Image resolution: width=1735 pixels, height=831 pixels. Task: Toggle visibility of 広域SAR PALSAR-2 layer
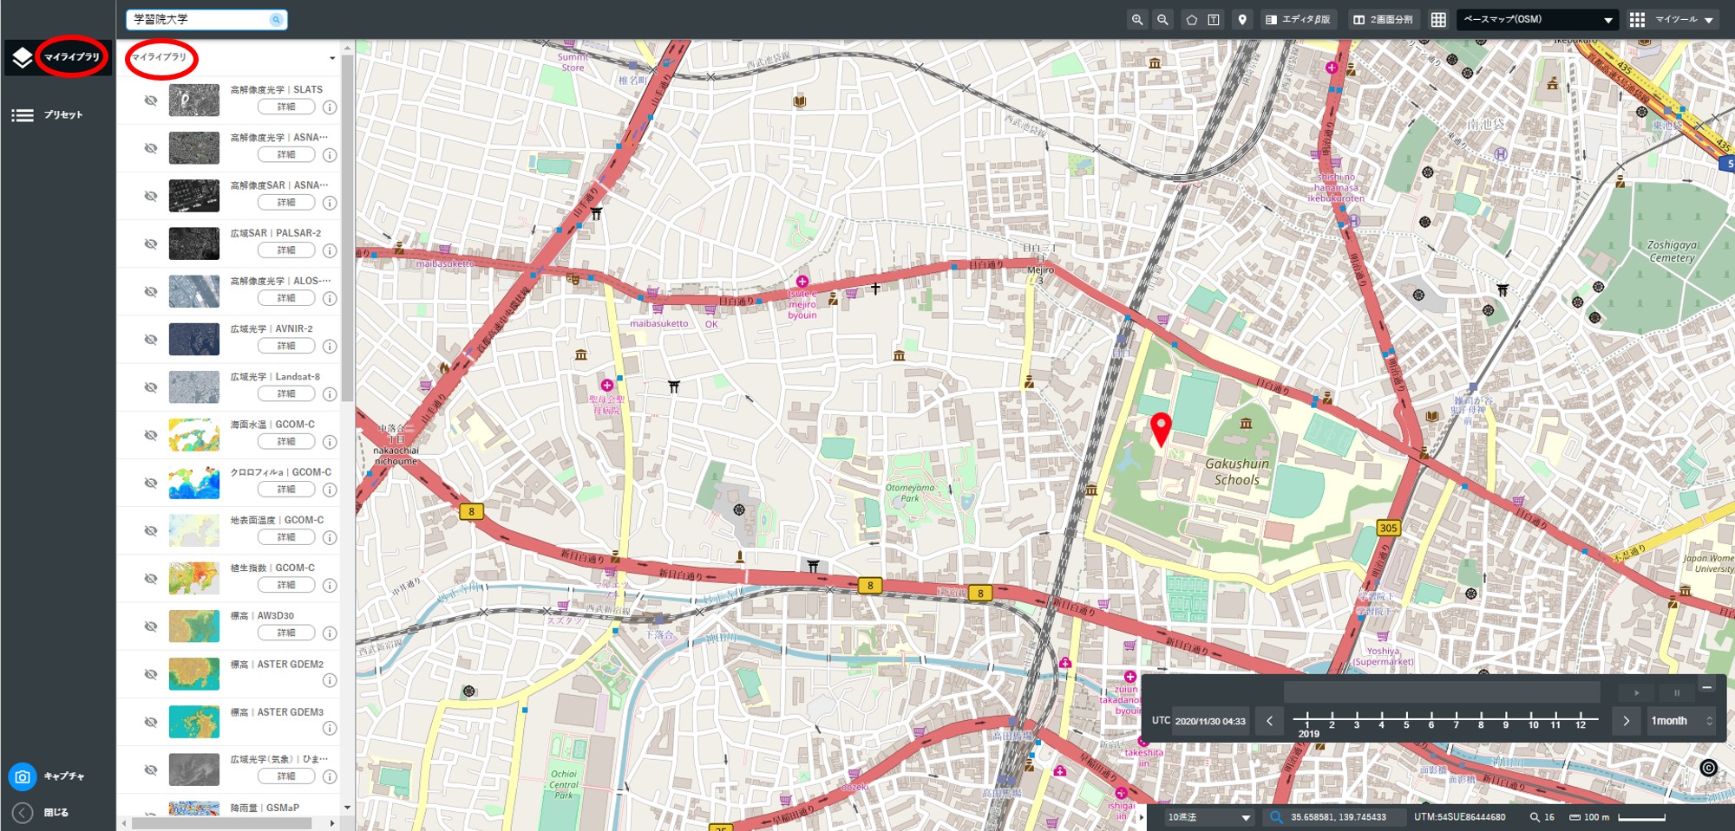[151, 243]
